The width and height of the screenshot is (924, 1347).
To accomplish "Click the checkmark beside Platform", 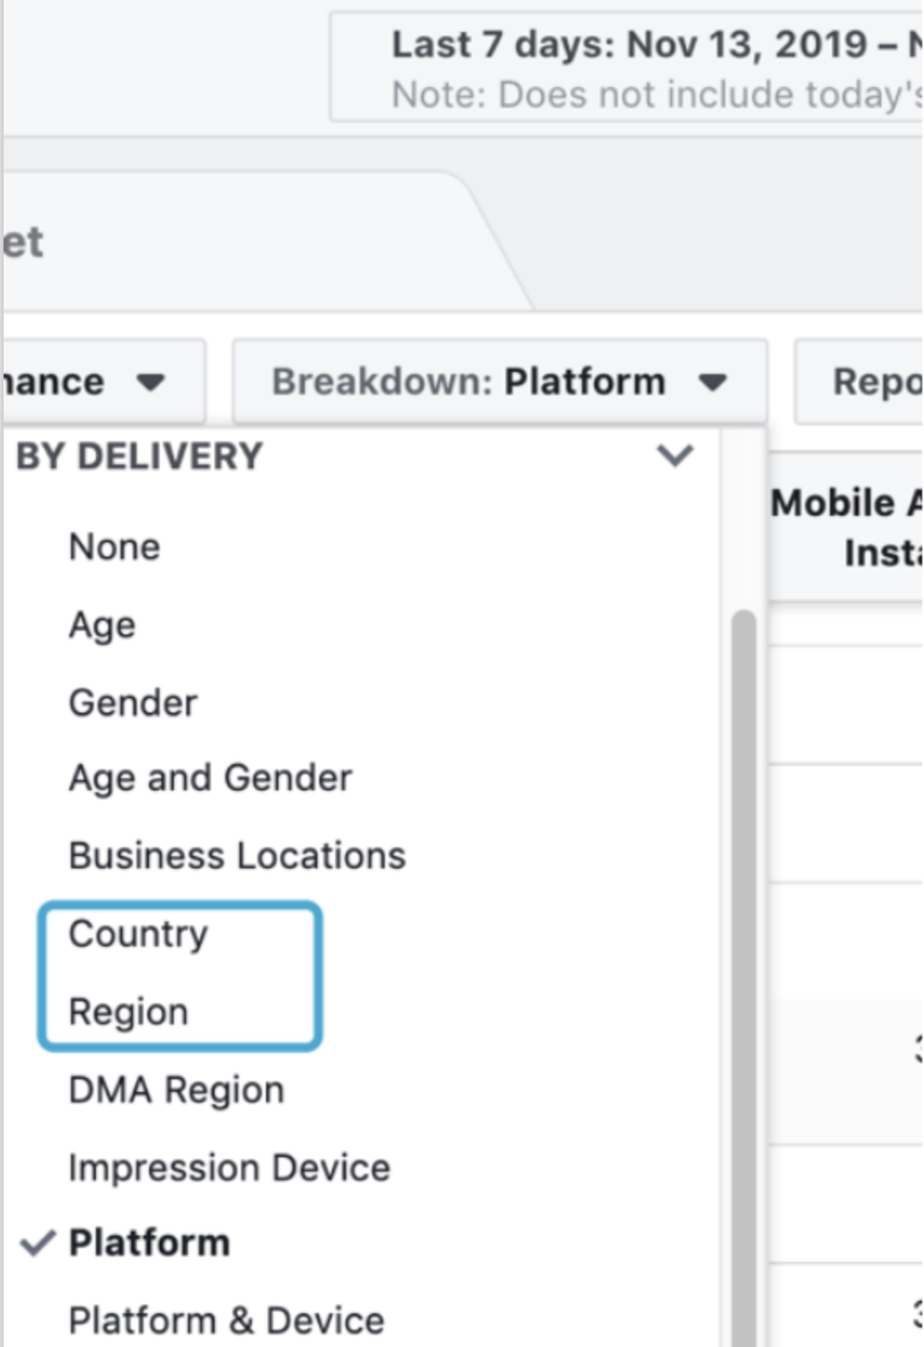I will pyautogui.click(x=37, y=1243).
